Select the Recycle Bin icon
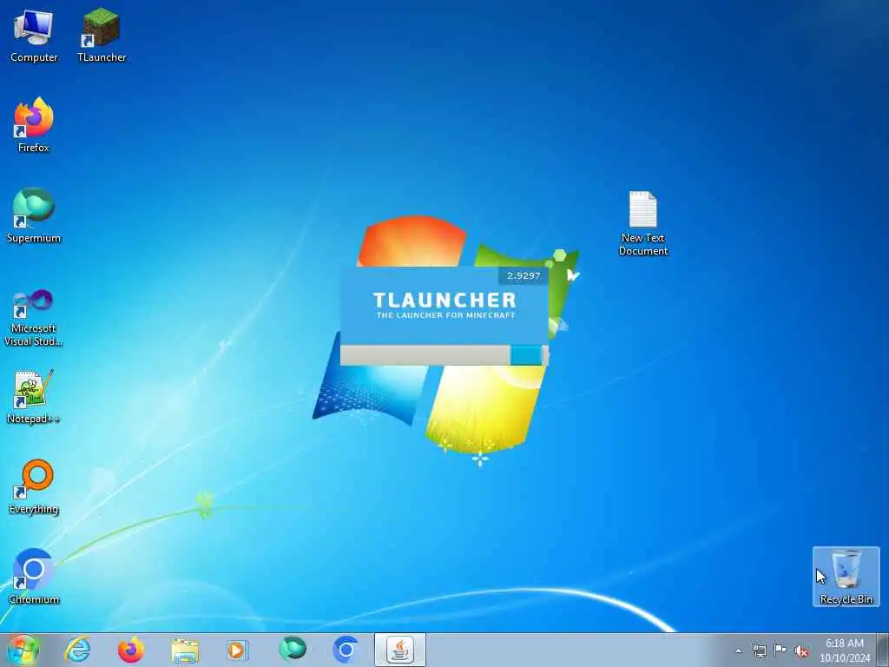 pos(846,577)
